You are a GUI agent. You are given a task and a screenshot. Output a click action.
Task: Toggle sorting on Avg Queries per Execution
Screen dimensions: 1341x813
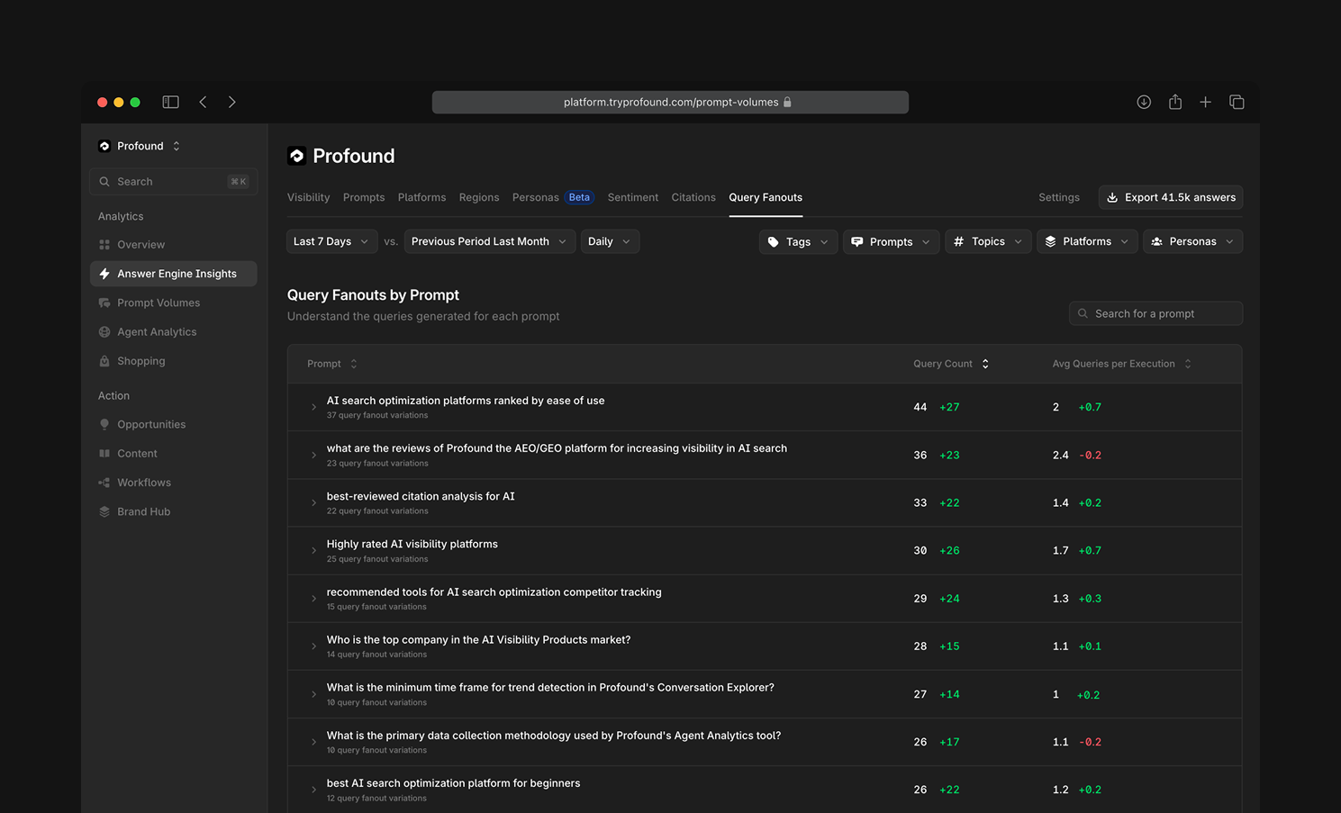point(1188,363)
